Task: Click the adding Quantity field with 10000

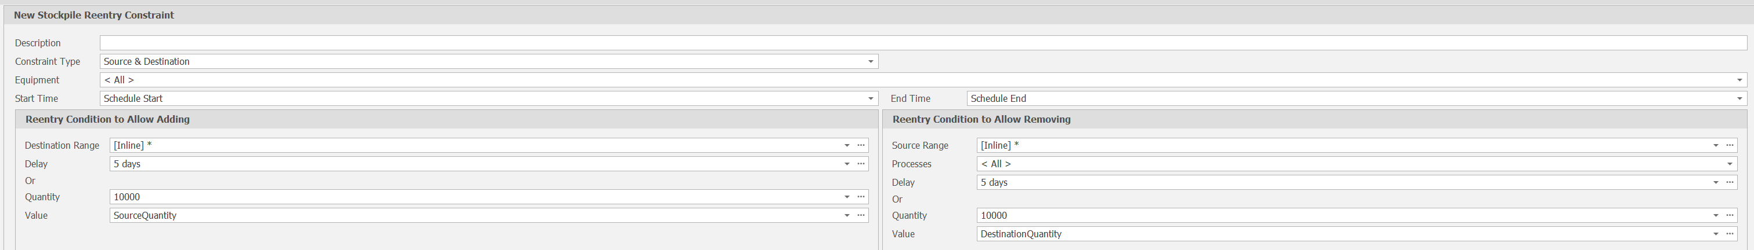Action: (477, 197)
